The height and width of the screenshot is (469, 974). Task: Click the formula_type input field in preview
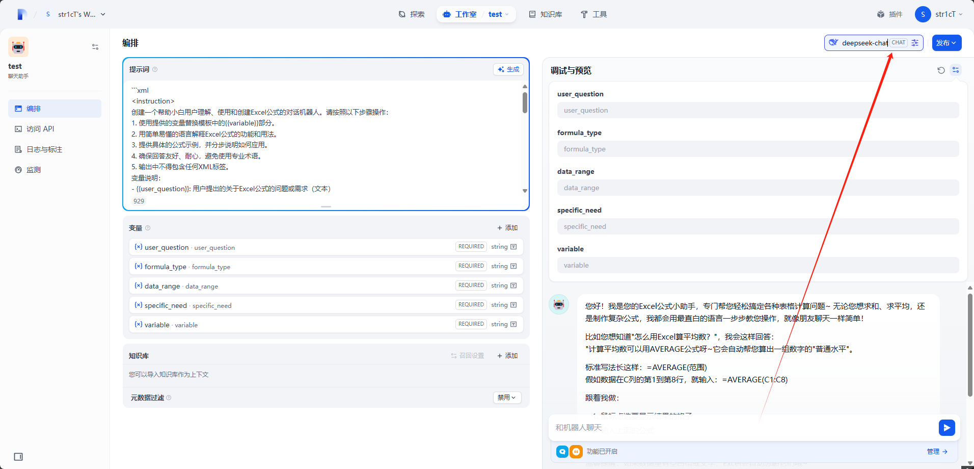point(758,149)
